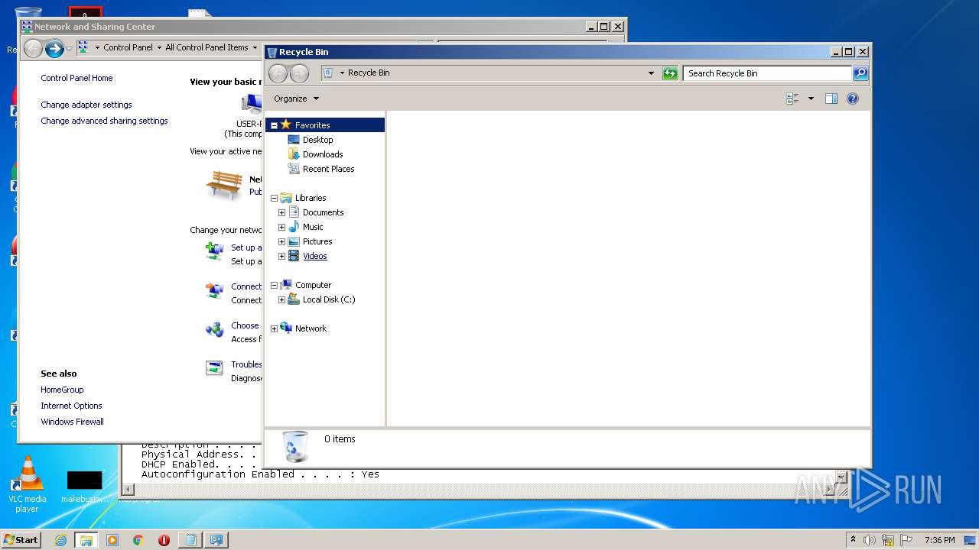Viewport: 979px width, 550px height.
Task: Open the address bar history dropdown in Recycle Bin
Action: (x=651, y=73)
